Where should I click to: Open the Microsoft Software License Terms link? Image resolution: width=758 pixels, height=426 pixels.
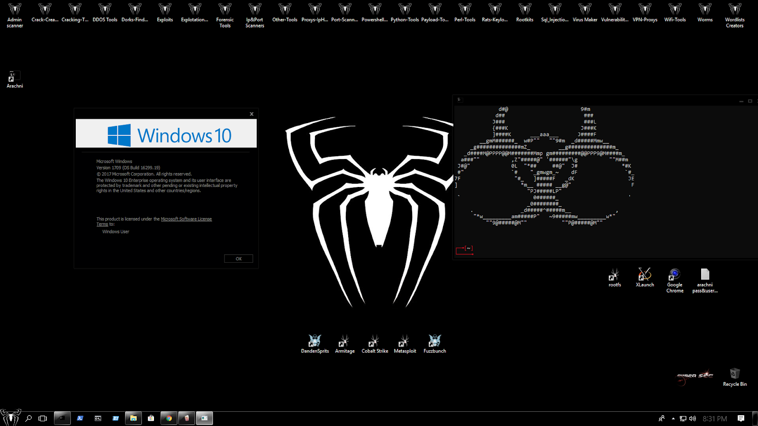point(186,219)
